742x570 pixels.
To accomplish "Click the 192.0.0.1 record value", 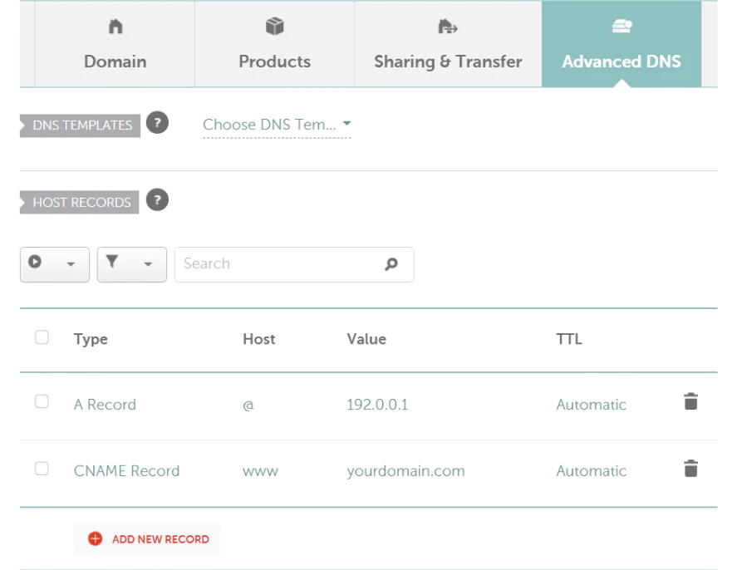I will click(x=377, y=405).
